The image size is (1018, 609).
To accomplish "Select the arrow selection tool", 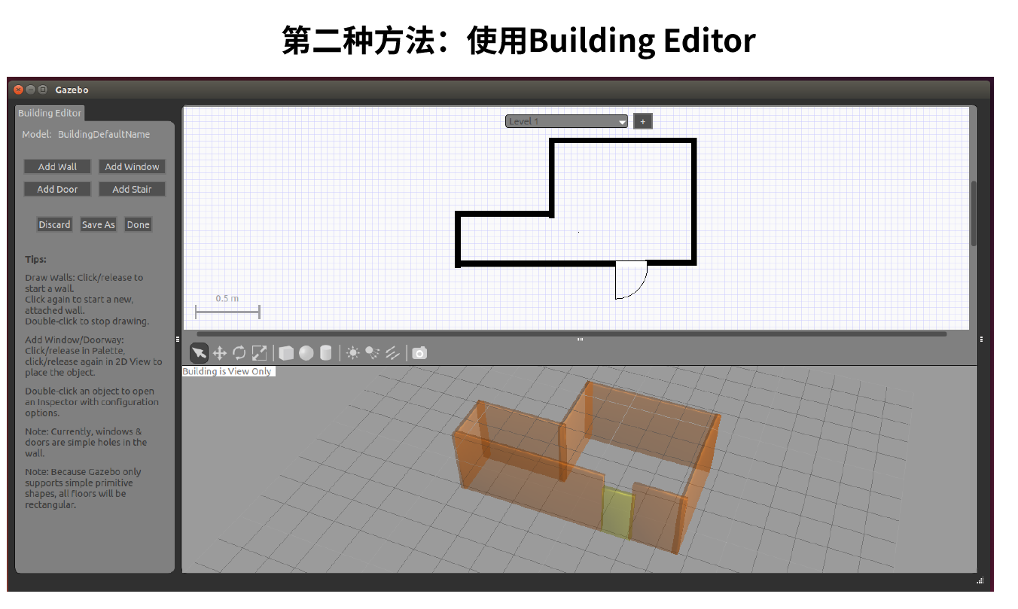I will click(x=200, y=352).
